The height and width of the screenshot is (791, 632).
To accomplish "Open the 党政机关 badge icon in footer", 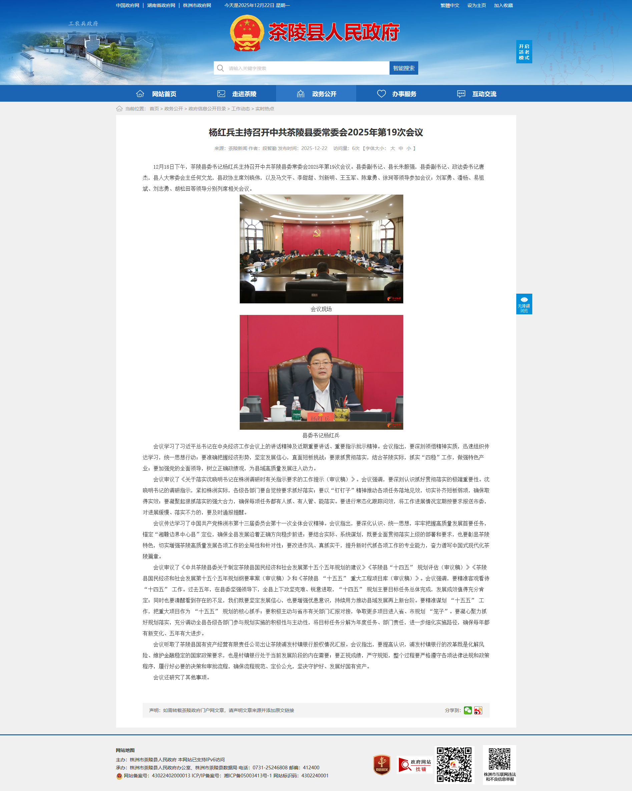I will (382, 765).
